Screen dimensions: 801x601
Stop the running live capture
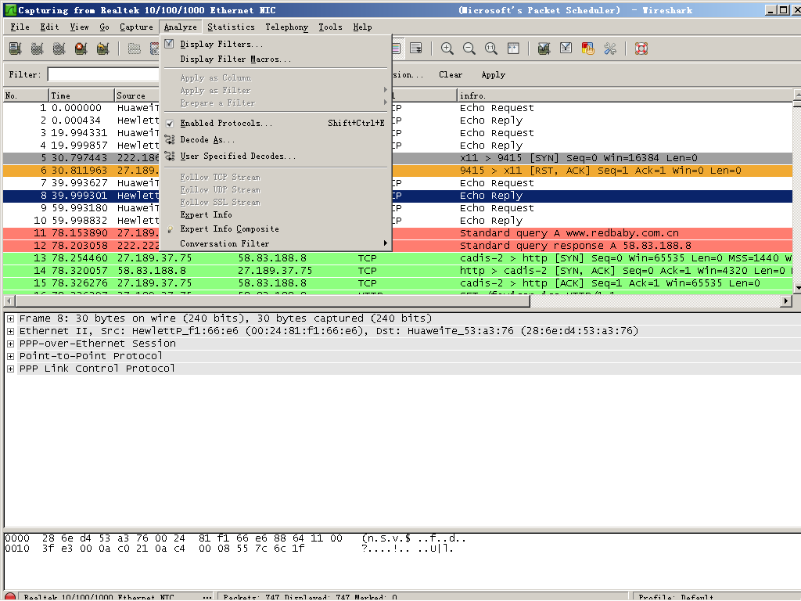(x=81, y=49)
